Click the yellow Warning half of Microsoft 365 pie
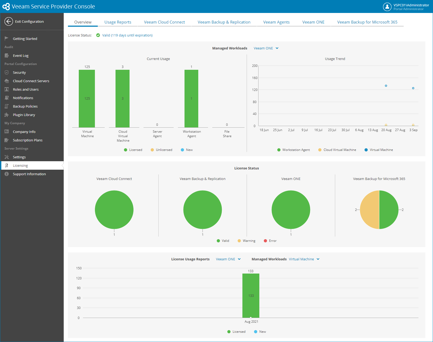The height and width of the screenshot is (342, 433). pos(369,210)
